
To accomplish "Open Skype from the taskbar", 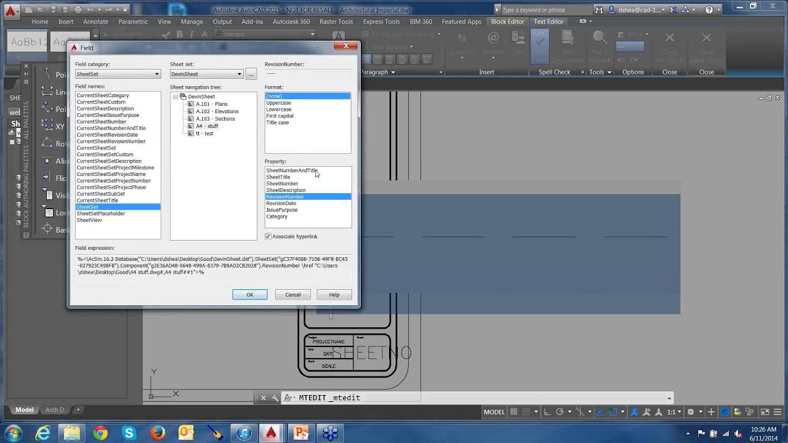I will pos(129,433).
